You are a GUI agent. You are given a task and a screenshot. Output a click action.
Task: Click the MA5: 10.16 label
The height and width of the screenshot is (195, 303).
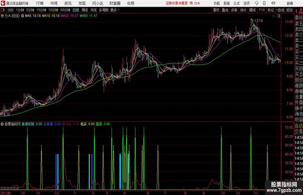(x=33, y=16)
